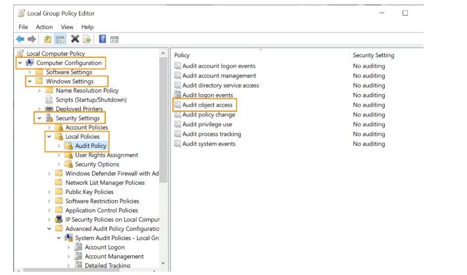Expand the Account Policies folder

click(49, 128)
